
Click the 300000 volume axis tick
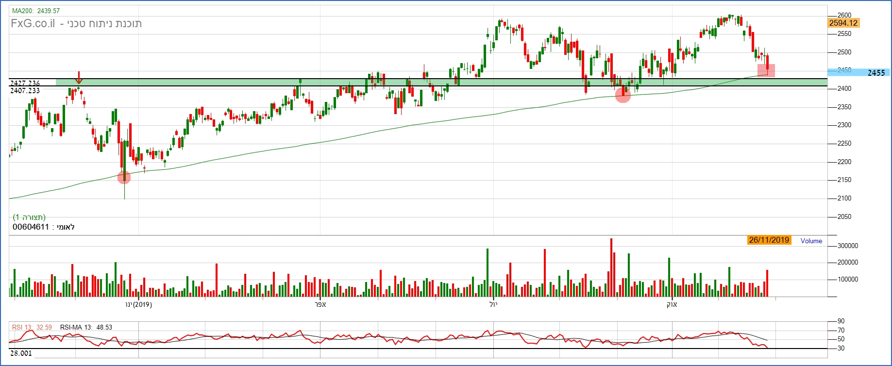[x=848, y=246]
